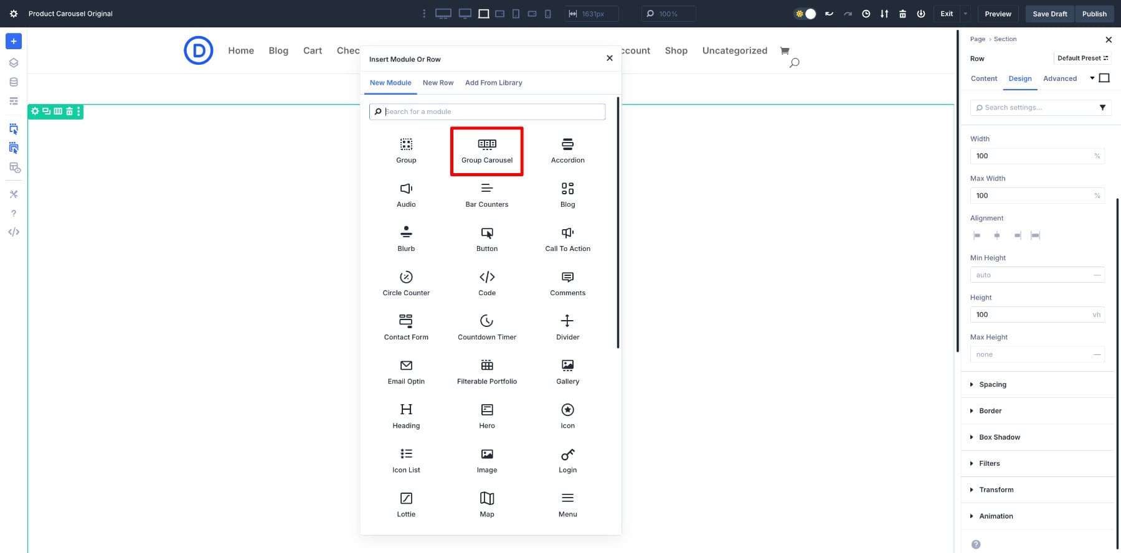Expand the Box Shadow section
Viewport: 1121px width, 553px height.
[1037, 437]
